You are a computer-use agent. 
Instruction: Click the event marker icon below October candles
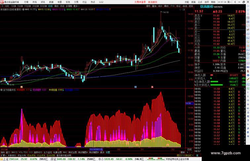tap(135, 87)
